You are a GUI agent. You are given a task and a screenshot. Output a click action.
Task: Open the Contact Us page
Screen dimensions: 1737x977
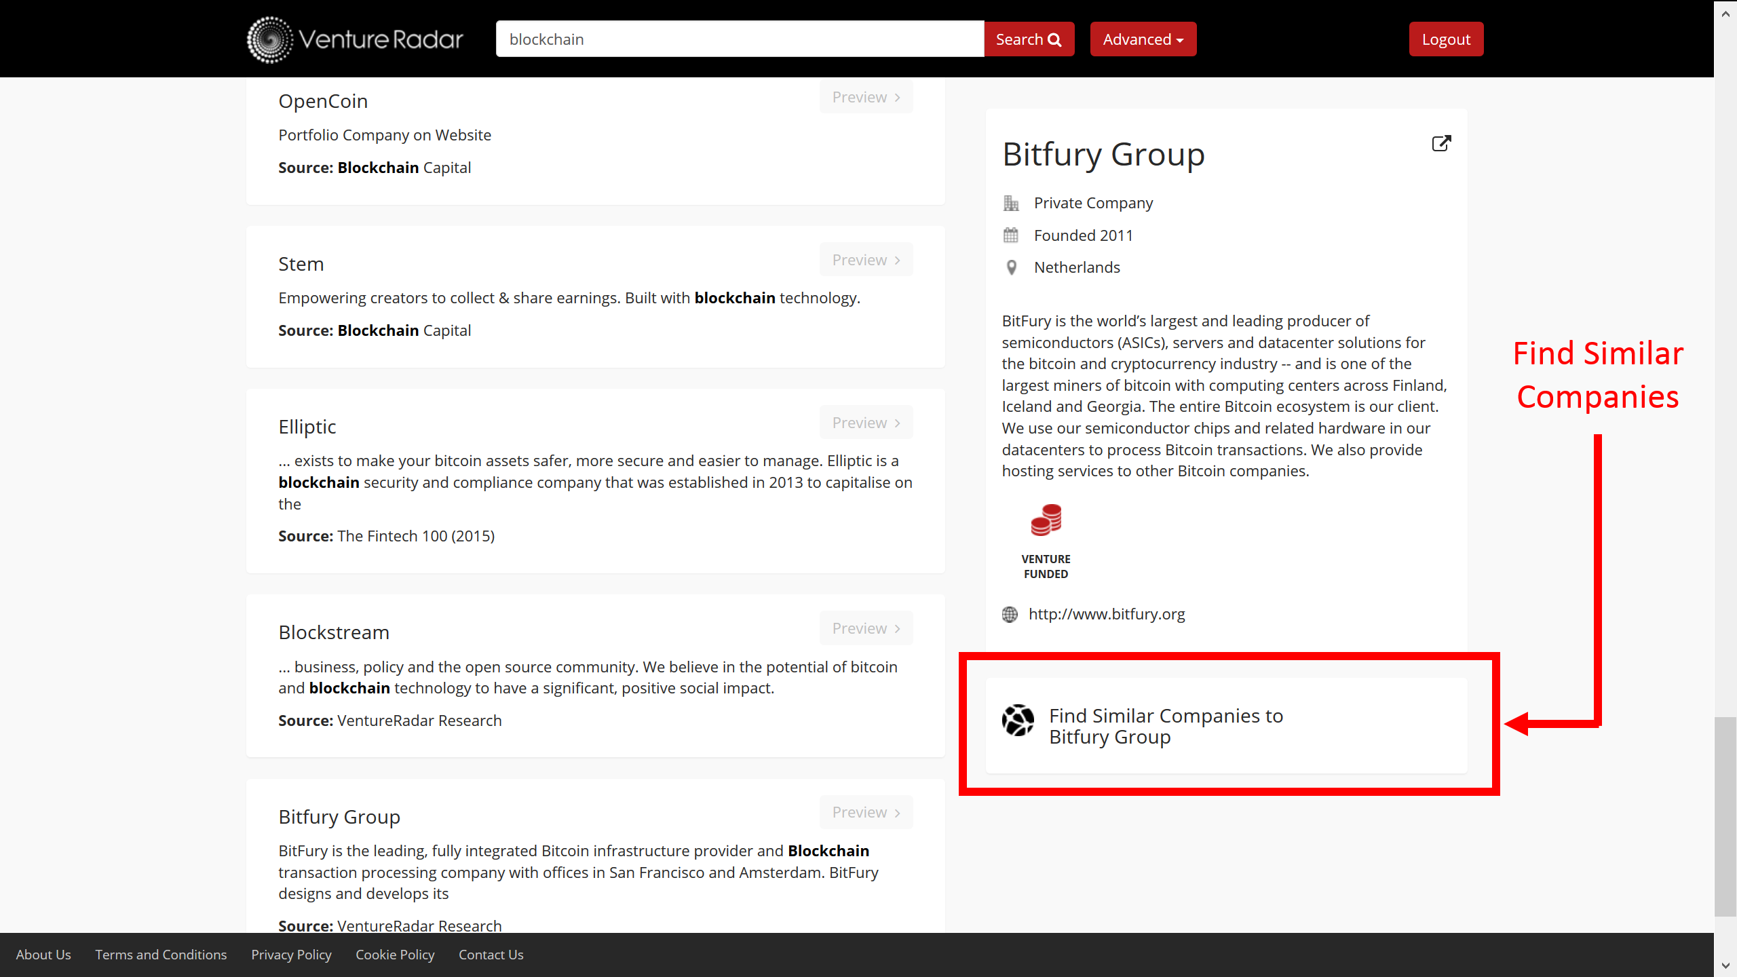click(x=491, y=954)
